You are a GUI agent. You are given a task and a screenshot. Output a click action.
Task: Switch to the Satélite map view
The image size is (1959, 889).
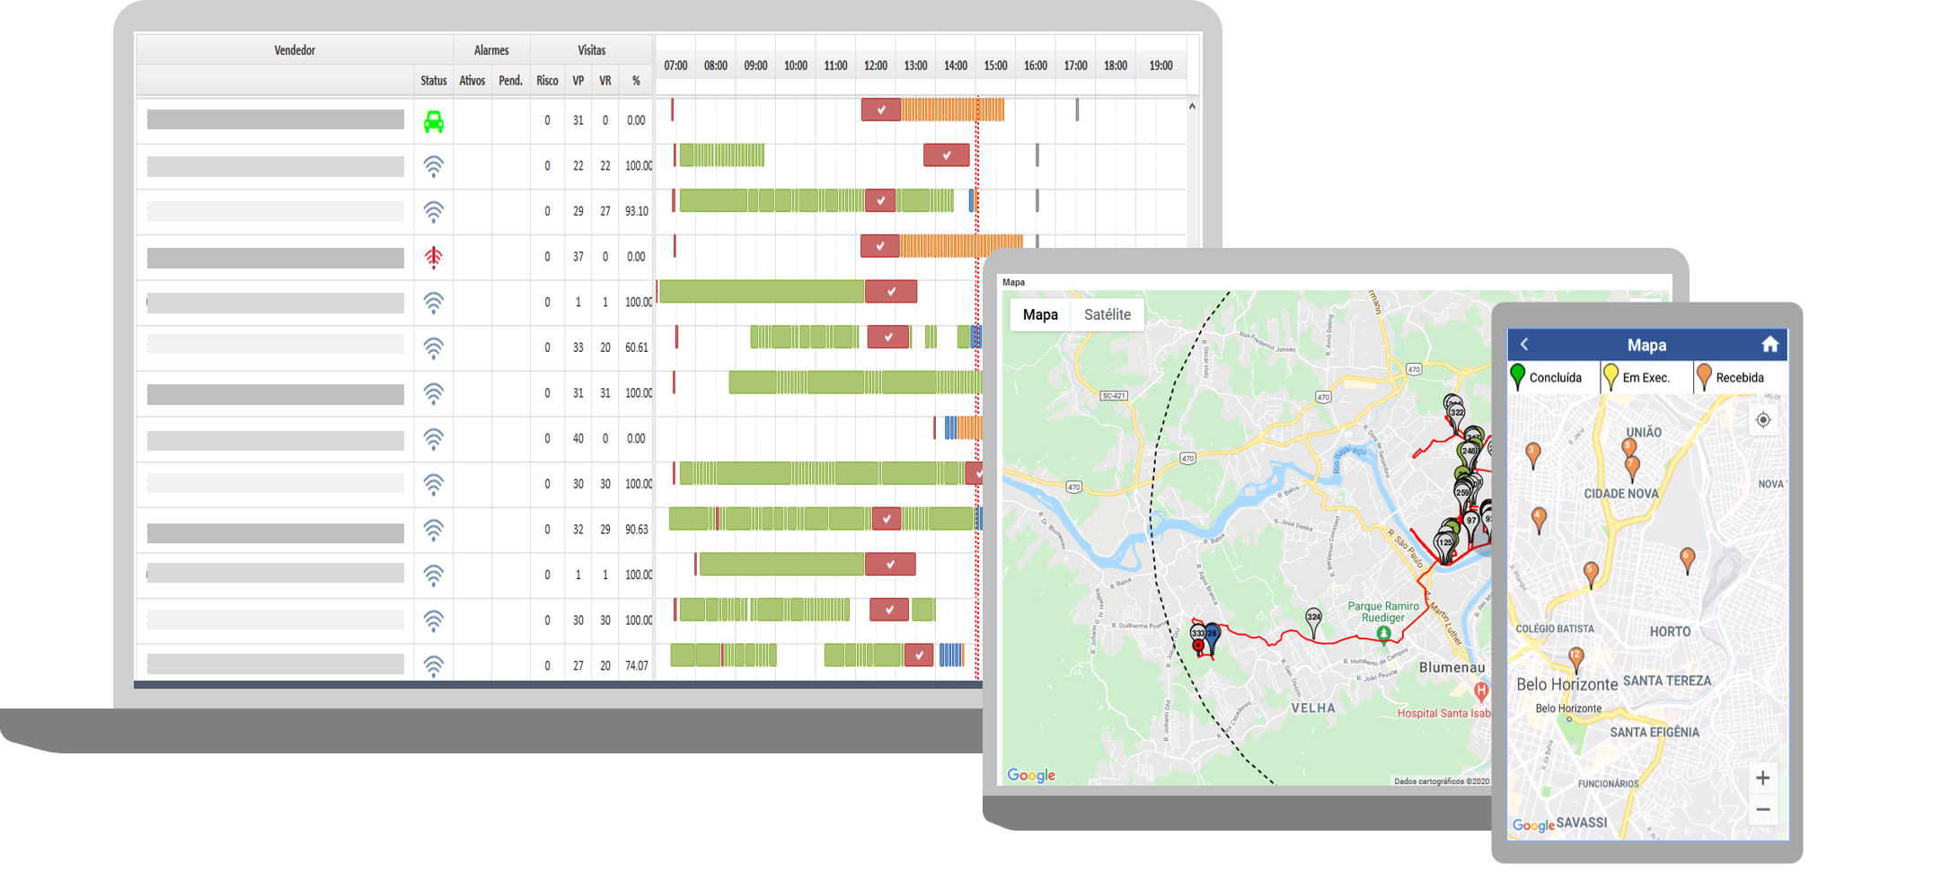point(1107,314)
